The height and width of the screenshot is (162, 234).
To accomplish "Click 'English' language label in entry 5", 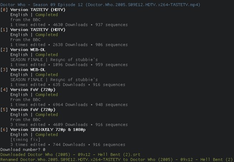I will tap(19, 115).
